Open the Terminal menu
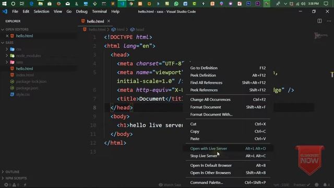Viewport: 334px width, 188px height. [x=99, y=11]
